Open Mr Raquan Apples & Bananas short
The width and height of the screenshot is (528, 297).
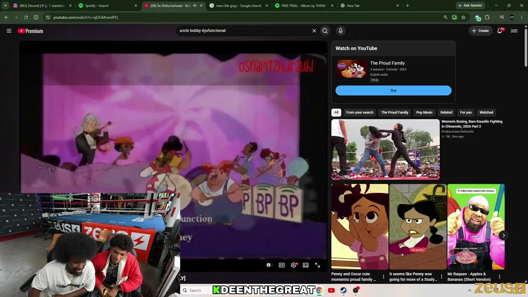pos(476,226)
